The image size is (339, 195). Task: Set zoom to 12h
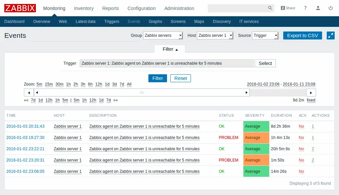pyautogui.click(x=99, y=84)
